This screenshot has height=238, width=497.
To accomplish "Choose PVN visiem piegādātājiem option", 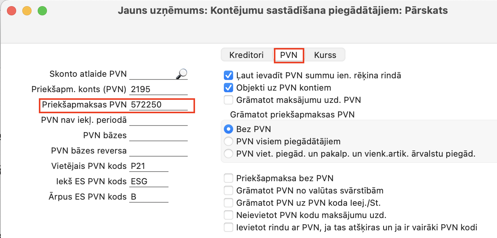I will 229,141.
